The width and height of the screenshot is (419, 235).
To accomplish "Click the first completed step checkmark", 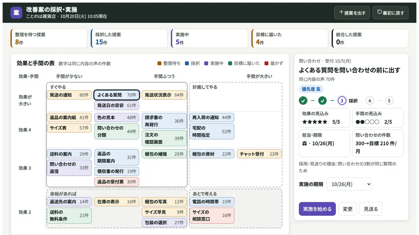I will (303, 101).
